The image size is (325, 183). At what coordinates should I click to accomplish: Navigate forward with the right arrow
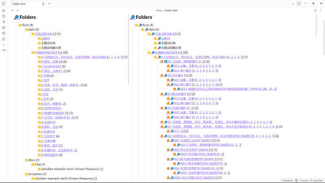(x=17, y=10)
